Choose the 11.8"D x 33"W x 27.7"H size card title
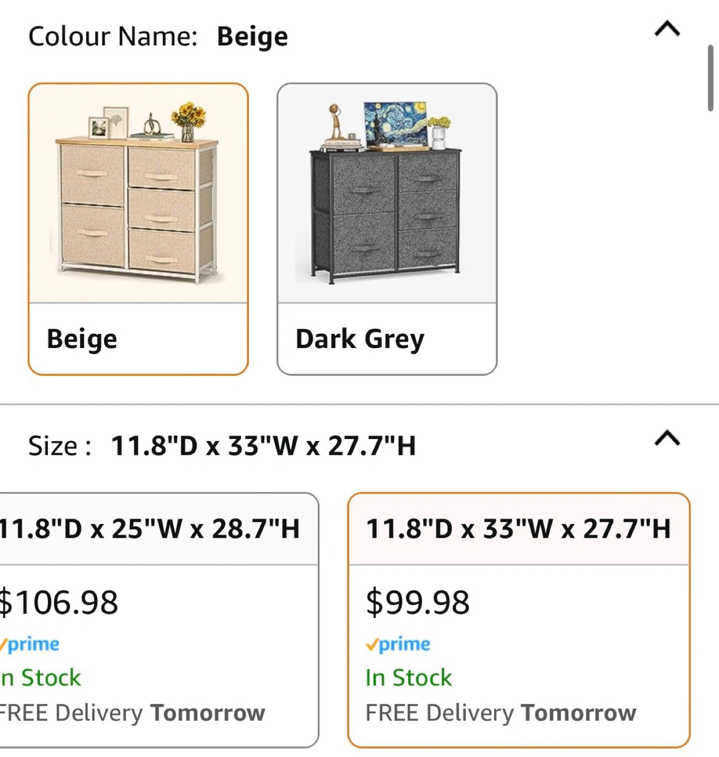The height and width of the screenshot is (757, 719). point(518,529)
